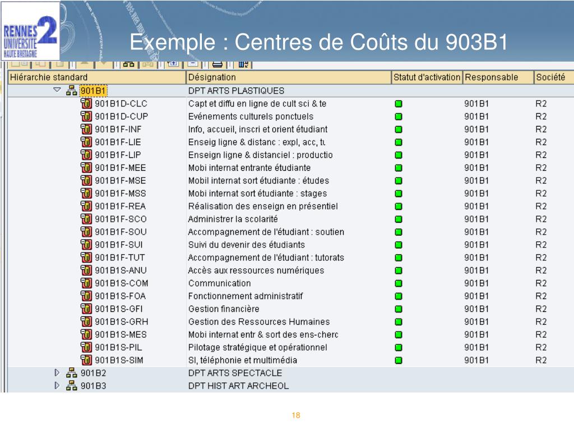This screenshot has height=430, width=574.
Task: Click the cost center icon beside 901B1S-GFI
Action: pos(86,309)
